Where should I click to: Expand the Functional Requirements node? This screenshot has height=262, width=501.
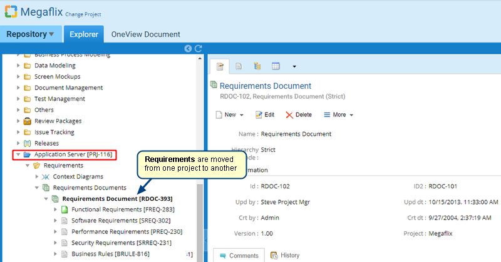(x=55, y=209)
